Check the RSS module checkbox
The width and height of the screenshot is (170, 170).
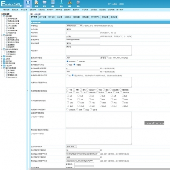[98, 90]
